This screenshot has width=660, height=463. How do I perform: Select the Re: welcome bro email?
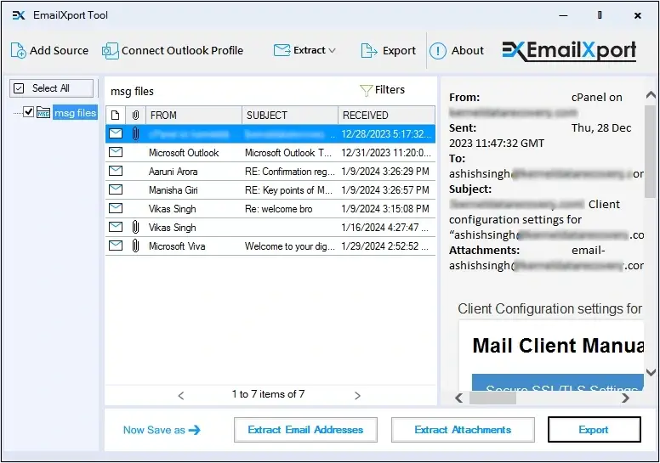270,209
